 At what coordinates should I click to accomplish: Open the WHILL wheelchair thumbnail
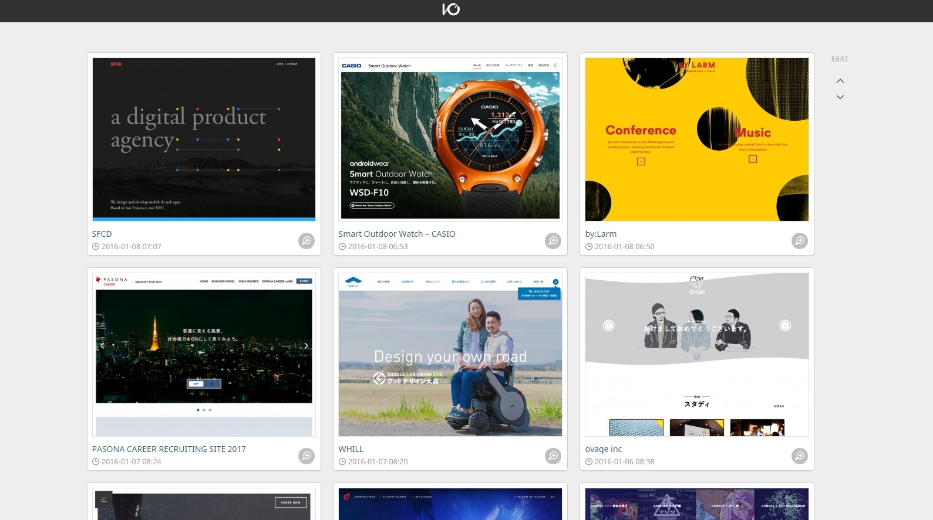click(x=450, y=355)
